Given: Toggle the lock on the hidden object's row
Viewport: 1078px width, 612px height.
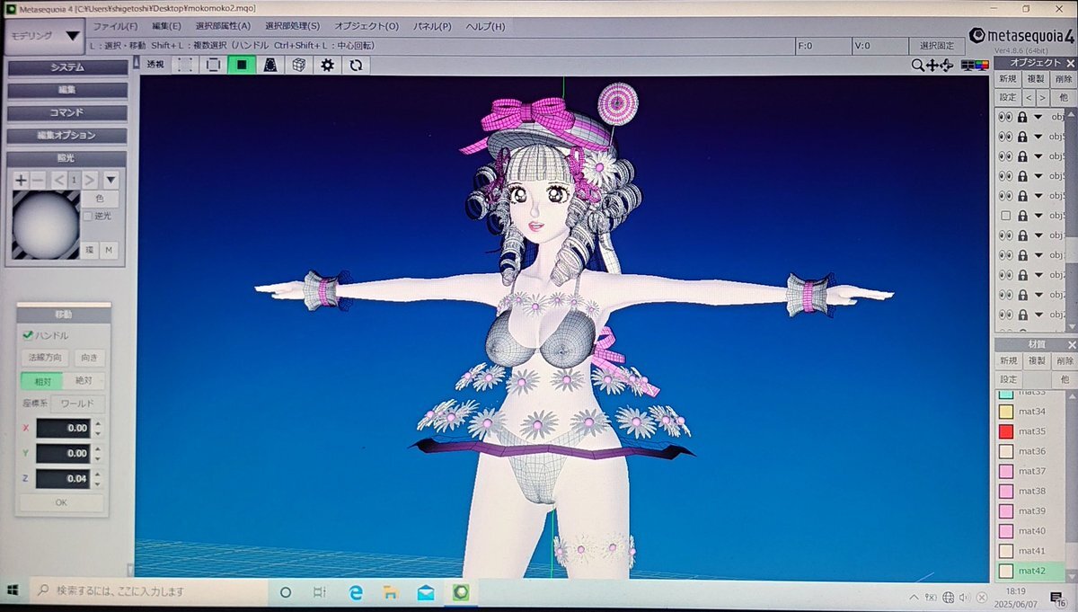Looking at the screenshot, I should click(1022, 216).
